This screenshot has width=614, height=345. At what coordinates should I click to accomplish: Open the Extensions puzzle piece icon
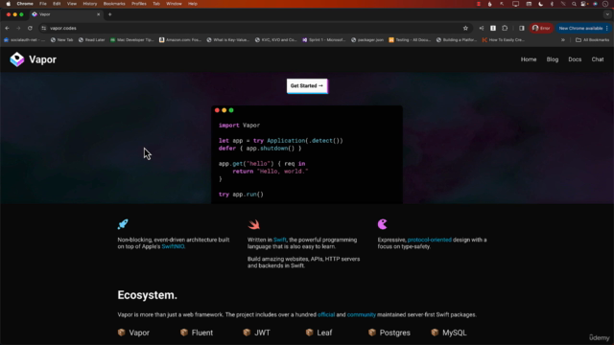pyautogui.click(x=505, y=28)
